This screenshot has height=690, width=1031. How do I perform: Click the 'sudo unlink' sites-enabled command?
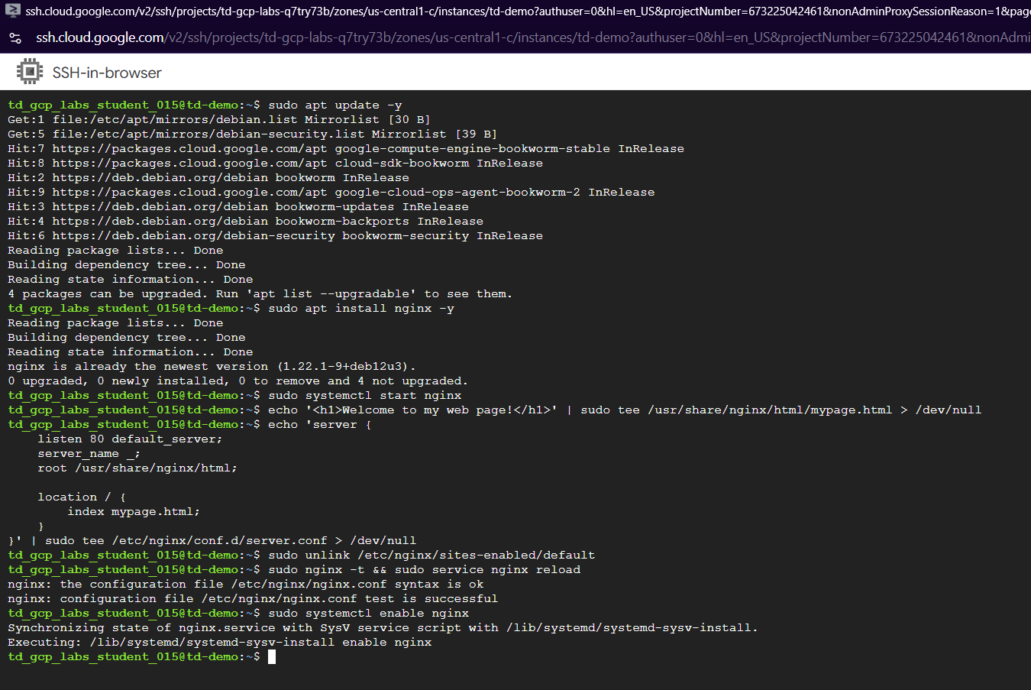431,556
